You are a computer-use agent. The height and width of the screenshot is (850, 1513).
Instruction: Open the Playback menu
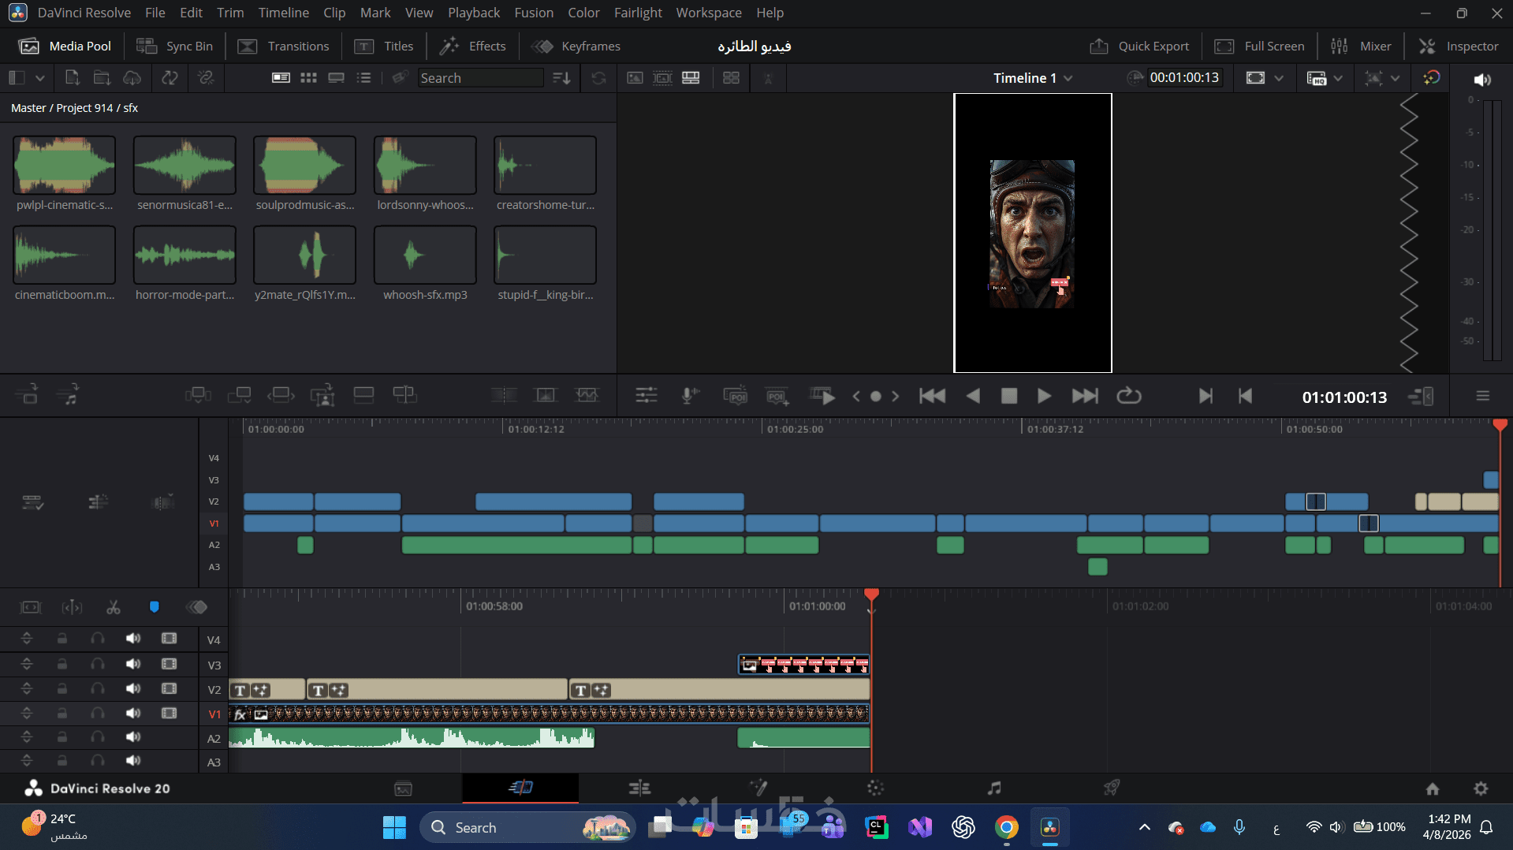point(474,13)
